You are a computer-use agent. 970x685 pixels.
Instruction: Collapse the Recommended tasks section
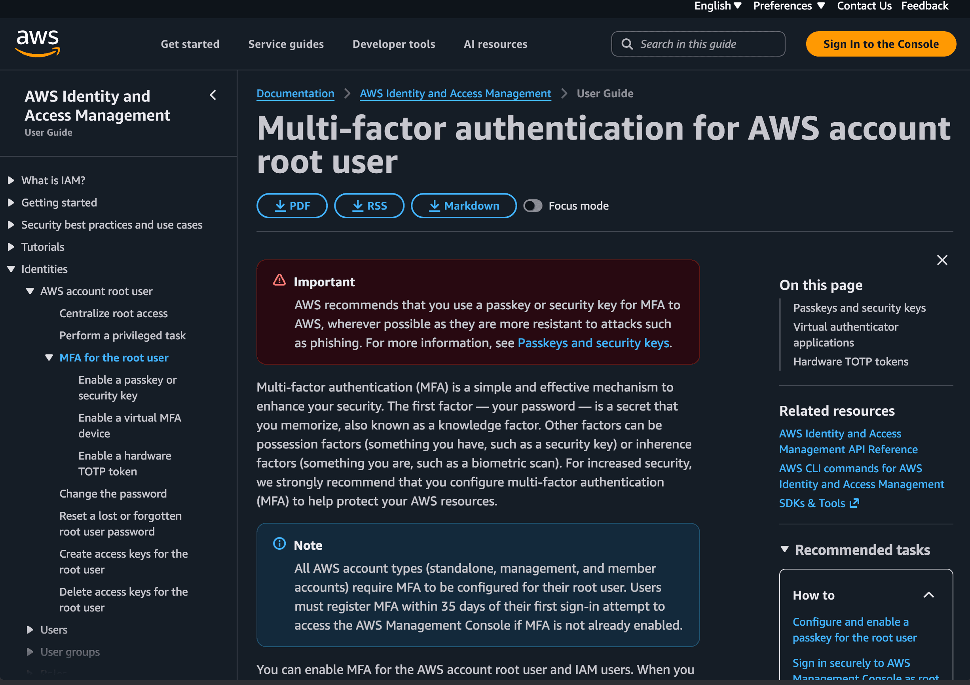(x=784, y=549)
